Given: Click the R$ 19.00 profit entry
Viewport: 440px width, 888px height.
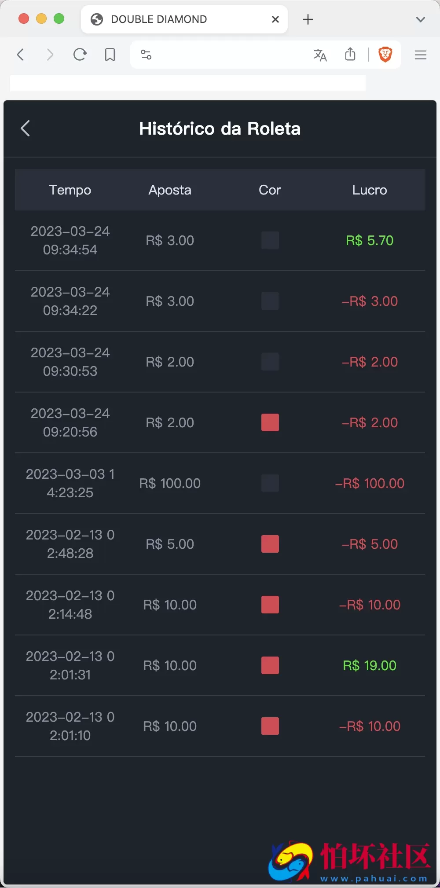Looking at the screenshot, I should pyautogui.click(x=370, y=665).
